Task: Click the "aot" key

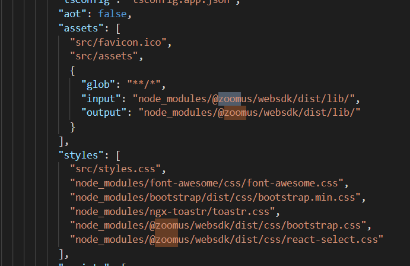Action: pyautogui.click(x=72, y=14)
